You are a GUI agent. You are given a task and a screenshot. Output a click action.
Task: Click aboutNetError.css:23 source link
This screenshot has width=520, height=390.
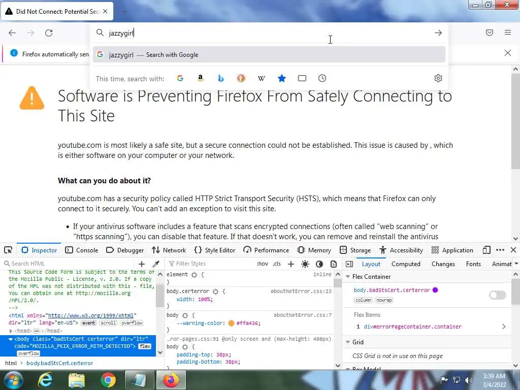[x=301, y=291]
